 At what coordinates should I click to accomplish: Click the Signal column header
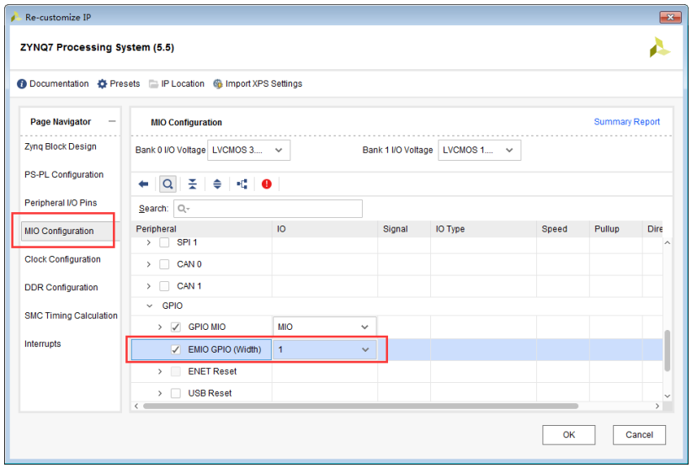click(404, 229)
